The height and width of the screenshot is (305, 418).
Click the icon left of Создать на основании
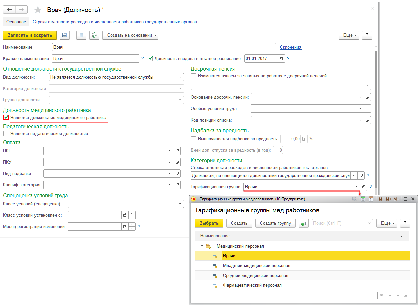94,35
